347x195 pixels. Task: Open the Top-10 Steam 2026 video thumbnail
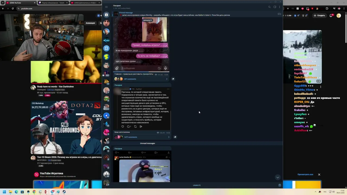66,128
